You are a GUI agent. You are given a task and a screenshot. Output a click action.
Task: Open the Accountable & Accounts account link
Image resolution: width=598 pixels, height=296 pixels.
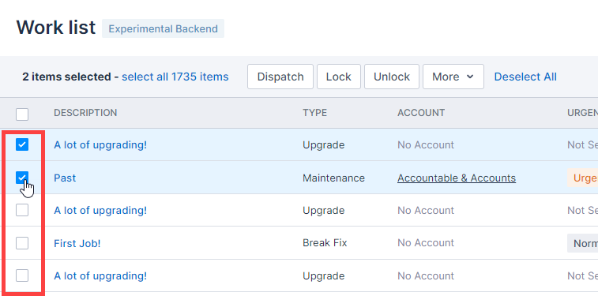pos(457,178)
